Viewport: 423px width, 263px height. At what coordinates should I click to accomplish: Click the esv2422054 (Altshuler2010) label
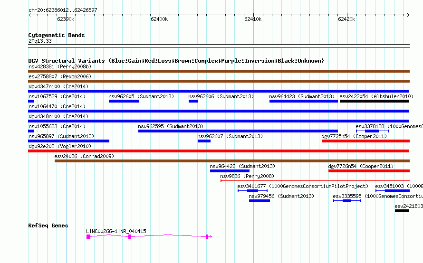pos(376,96)
